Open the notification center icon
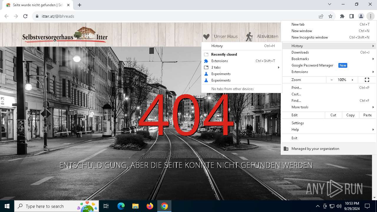 click(x=367, y=206)
